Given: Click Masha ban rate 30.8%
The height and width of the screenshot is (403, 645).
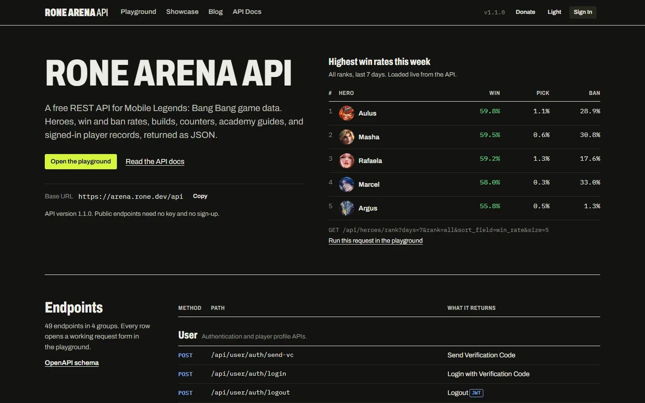Looking at the screenshot, I should (x=590, y=135).
